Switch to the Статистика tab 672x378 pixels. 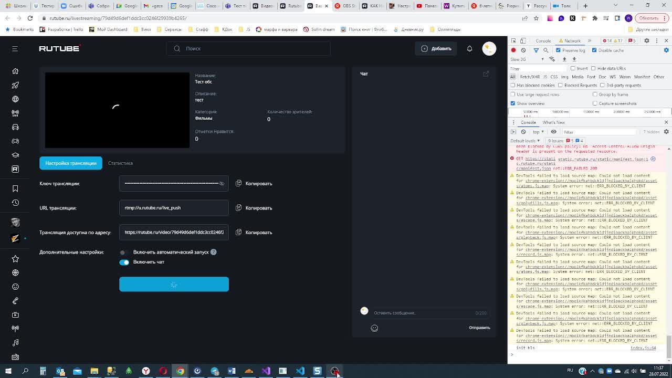tap(120, 163)
